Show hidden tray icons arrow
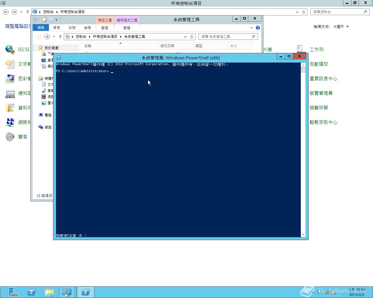The image size is (373, 298). point(313,292)
